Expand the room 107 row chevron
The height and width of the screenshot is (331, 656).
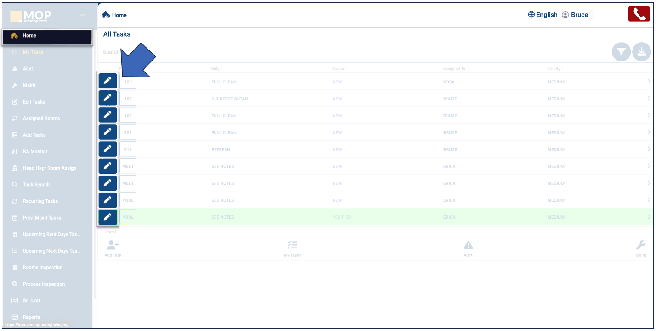(649, 99)
